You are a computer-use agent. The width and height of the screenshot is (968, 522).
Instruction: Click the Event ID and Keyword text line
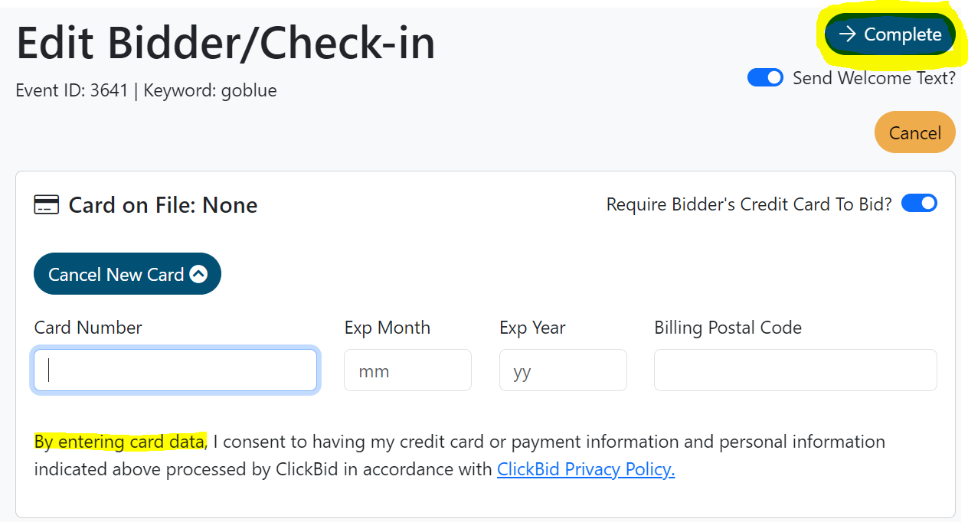coord(146,90)
